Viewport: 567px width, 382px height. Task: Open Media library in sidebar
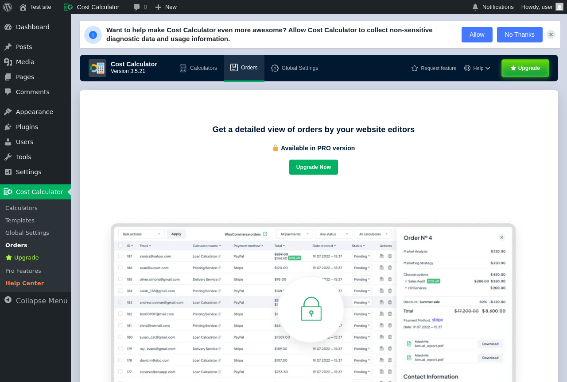(35, 62)
